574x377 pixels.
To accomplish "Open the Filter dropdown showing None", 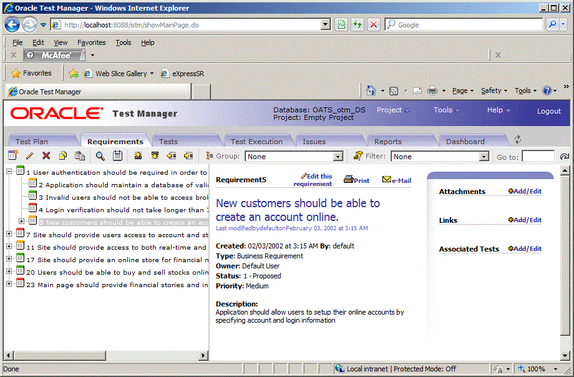I will 440,157.
